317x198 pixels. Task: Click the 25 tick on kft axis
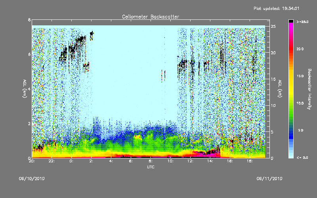tap(273, 27)
